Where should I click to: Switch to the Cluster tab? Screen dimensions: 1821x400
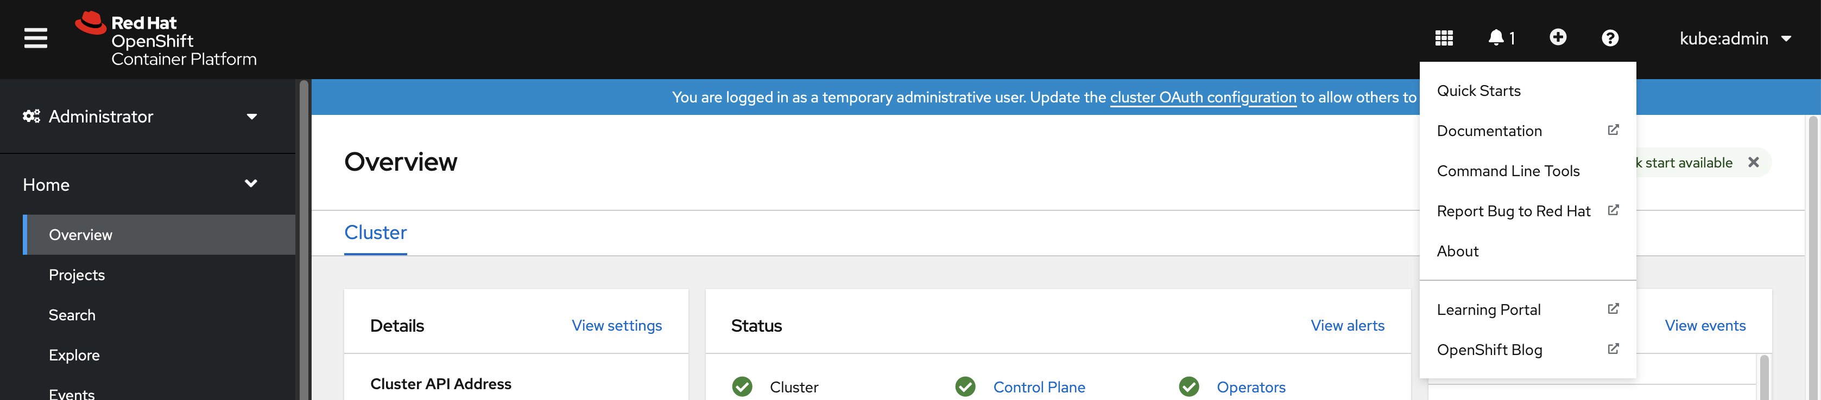click(x=375, y=232)
